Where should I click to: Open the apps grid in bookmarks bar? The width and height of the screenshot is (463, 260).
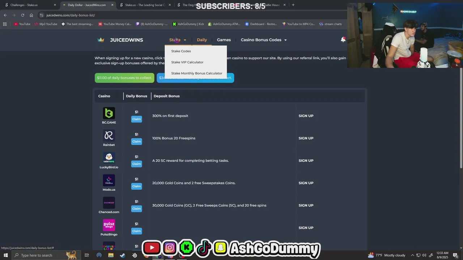pos(5,24)
